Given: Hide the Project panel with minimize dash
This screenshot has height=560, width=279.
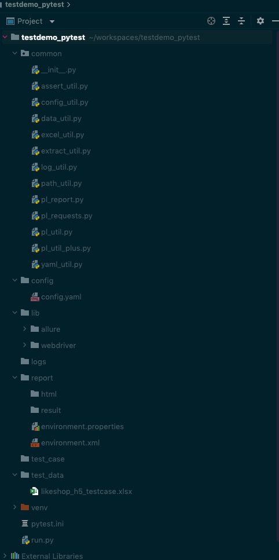Looking at the screenshot, I should pos(276,21).
